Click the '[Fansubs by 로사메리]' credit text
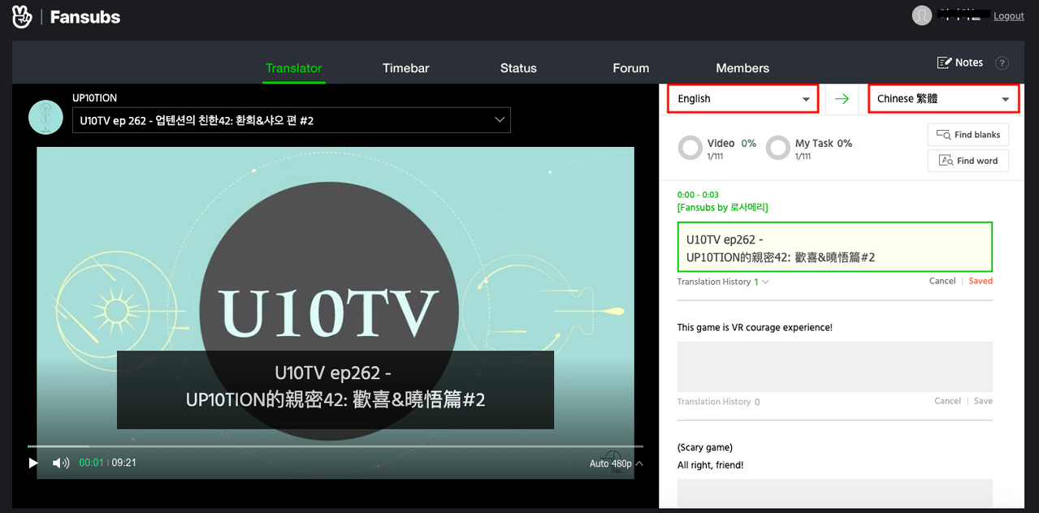 [x=722, y=207]
